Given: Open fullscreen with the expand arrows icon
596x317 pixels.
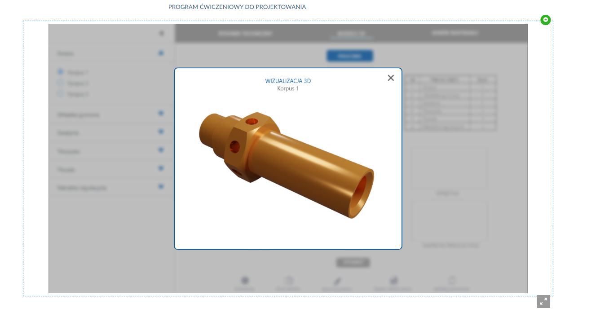Looking at the screenshot, I should (x=543, y=301).
